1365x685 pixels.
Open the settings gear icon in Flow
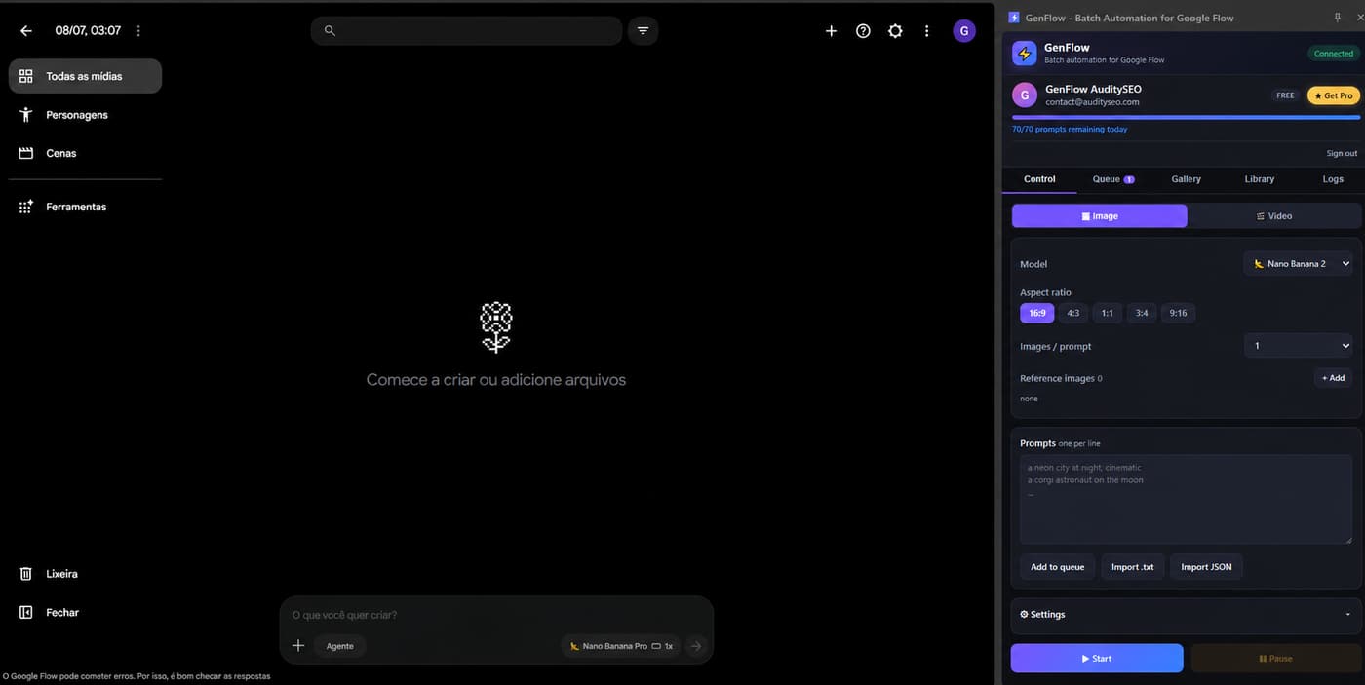tap(895, 31)
